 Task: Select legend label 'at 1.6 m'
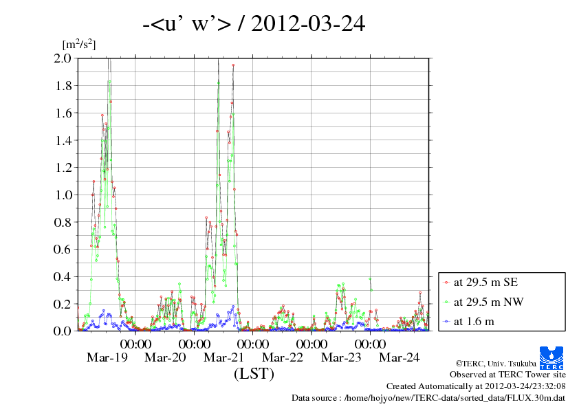pyautogui.click(x=474, y=322)
